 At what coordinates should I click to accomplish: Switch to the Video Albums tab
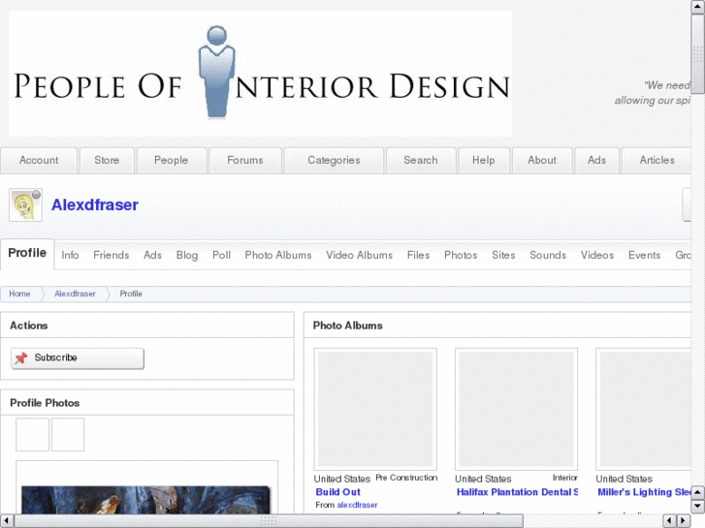point(359,255)
